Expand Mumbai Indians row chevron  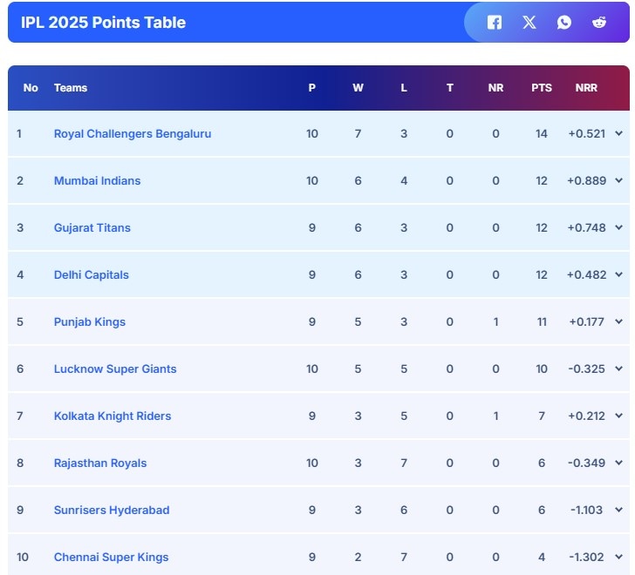click(x=619, y=180)
